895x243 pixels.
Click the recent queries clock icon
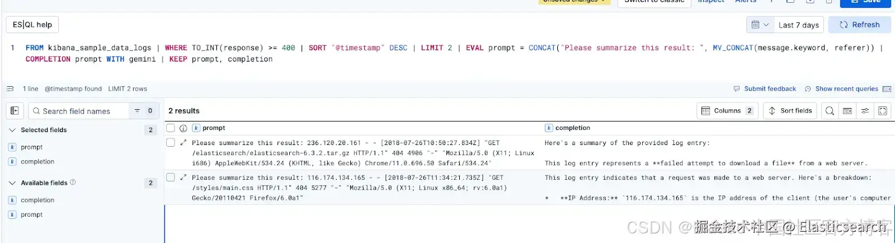[808, 88]
